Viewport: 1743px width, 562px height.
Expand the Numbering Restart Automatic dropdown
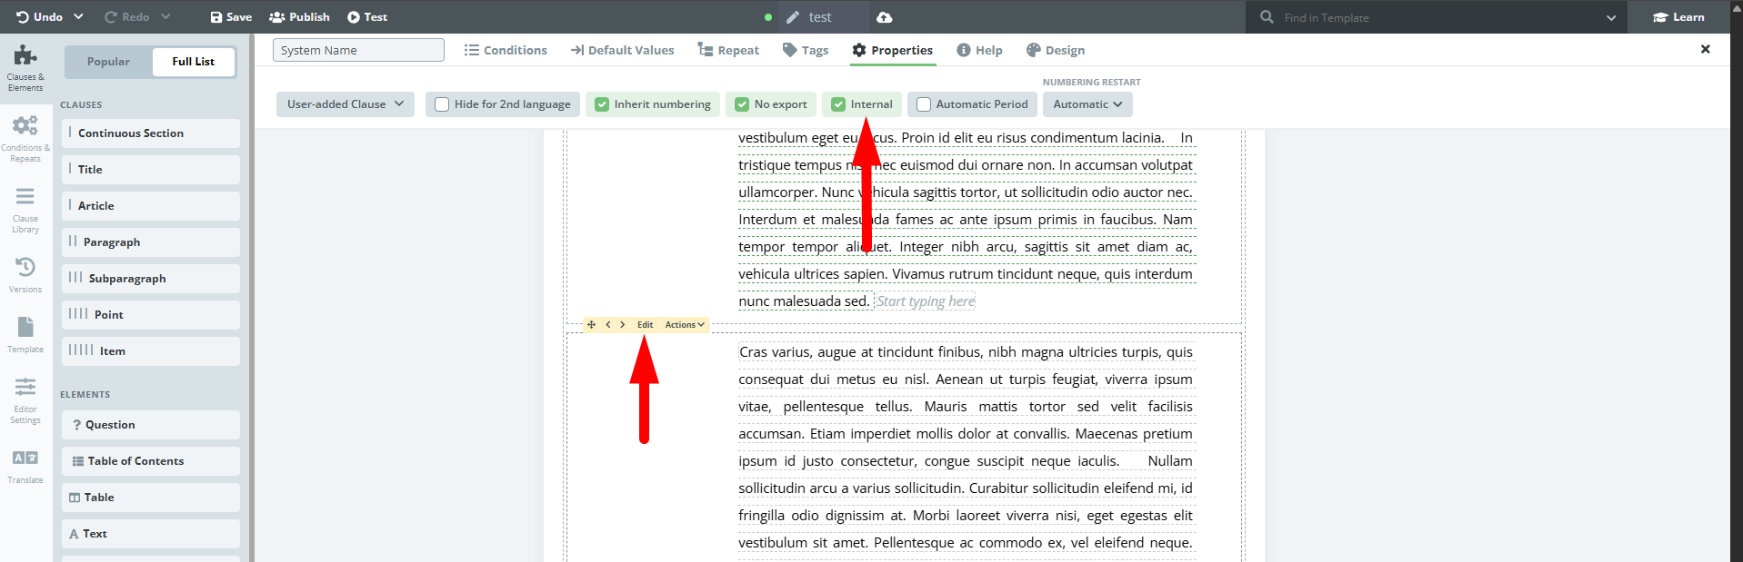point(1087,104)
